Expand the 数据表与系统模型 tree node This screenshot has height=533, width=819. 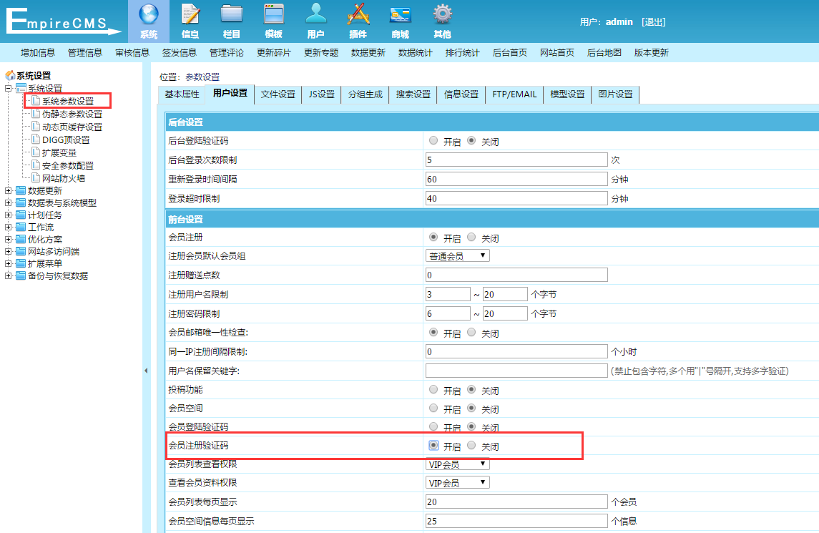click(8, 202)
